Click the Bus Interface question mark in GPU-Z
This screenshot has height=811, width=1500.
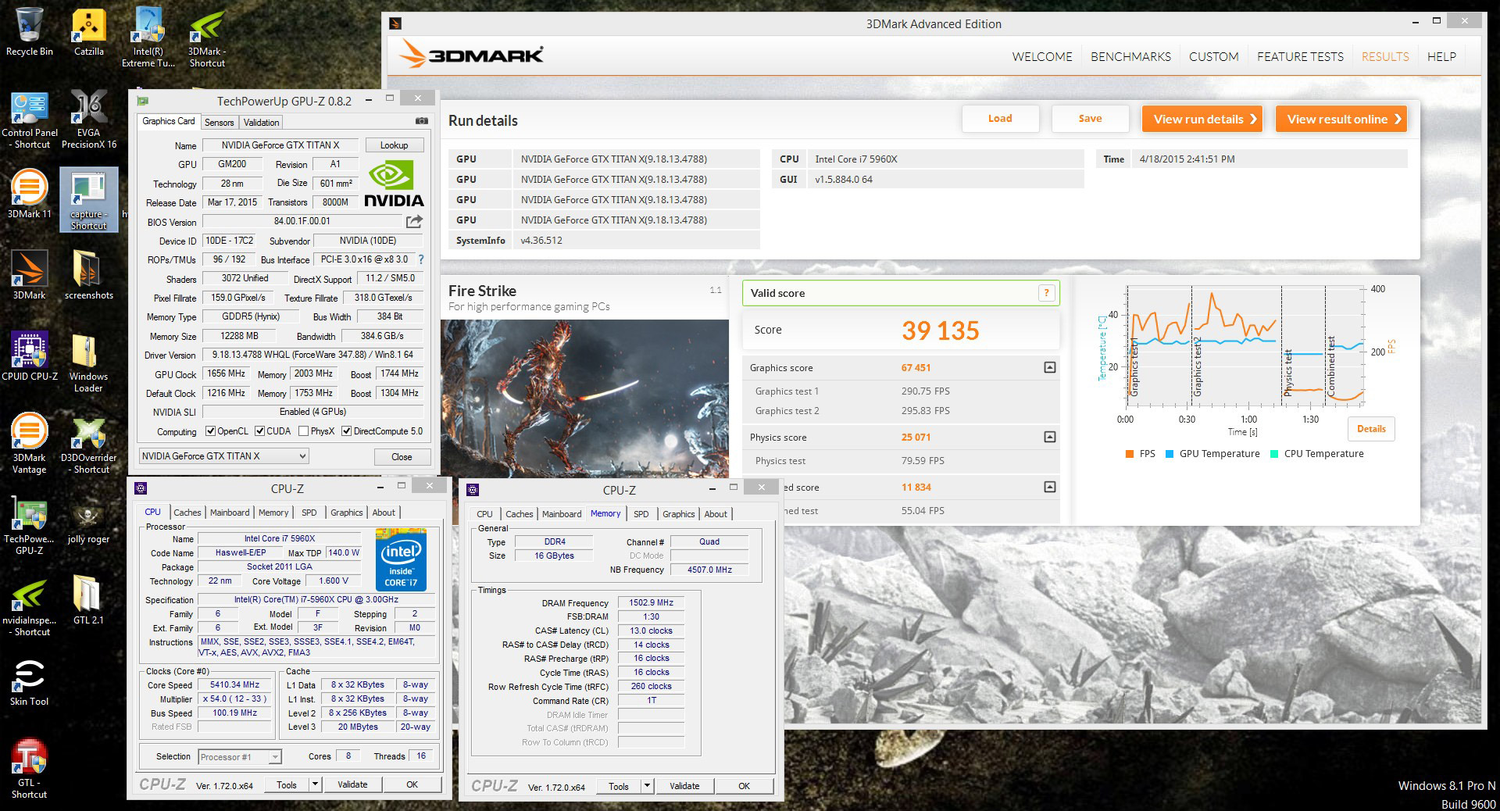coord(421,259)
